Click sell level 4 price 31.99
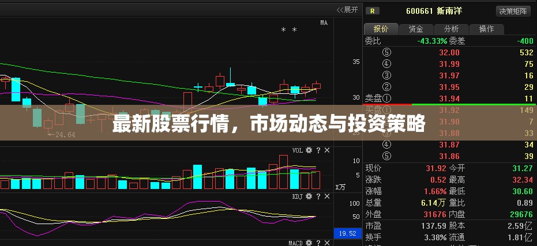The width and height of the screenshot is (537, 246). [x=449, y=64]
